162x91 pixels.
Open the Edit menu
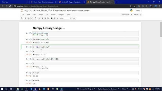pyautogui.click(x=29, y=15)
